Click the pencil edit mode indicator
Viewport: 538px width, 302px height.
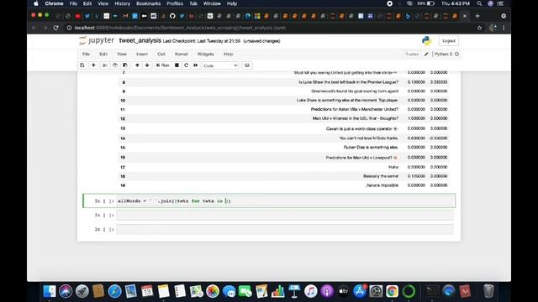(426, 54)
